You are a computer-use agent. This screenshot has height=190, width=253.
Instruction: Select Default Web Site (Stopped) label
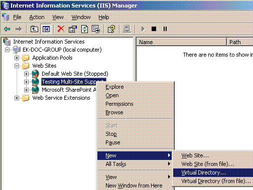pos(75,74)
